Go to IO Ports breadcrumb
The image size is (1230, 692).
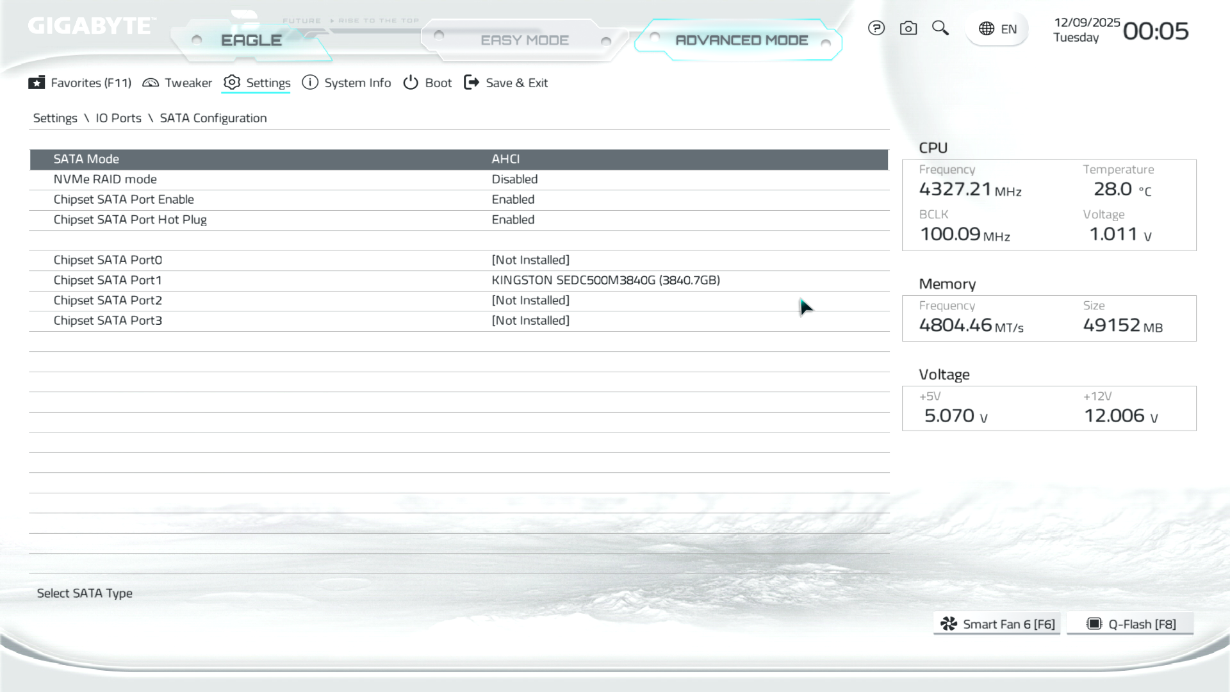pyautogui.click(x=119, y=118)
